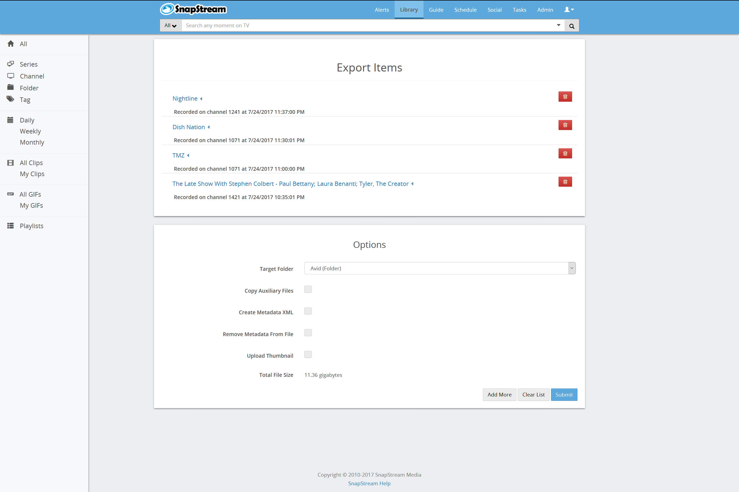Expand TMZ details arrow
Image resolution: width=739 pixels, height=492 pixels.
pyautogui.click(x=188, y=155)
